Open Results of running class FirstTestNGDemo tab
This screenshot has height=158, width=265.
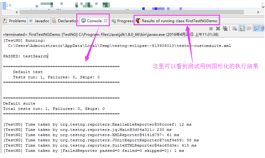pos(176,21)
